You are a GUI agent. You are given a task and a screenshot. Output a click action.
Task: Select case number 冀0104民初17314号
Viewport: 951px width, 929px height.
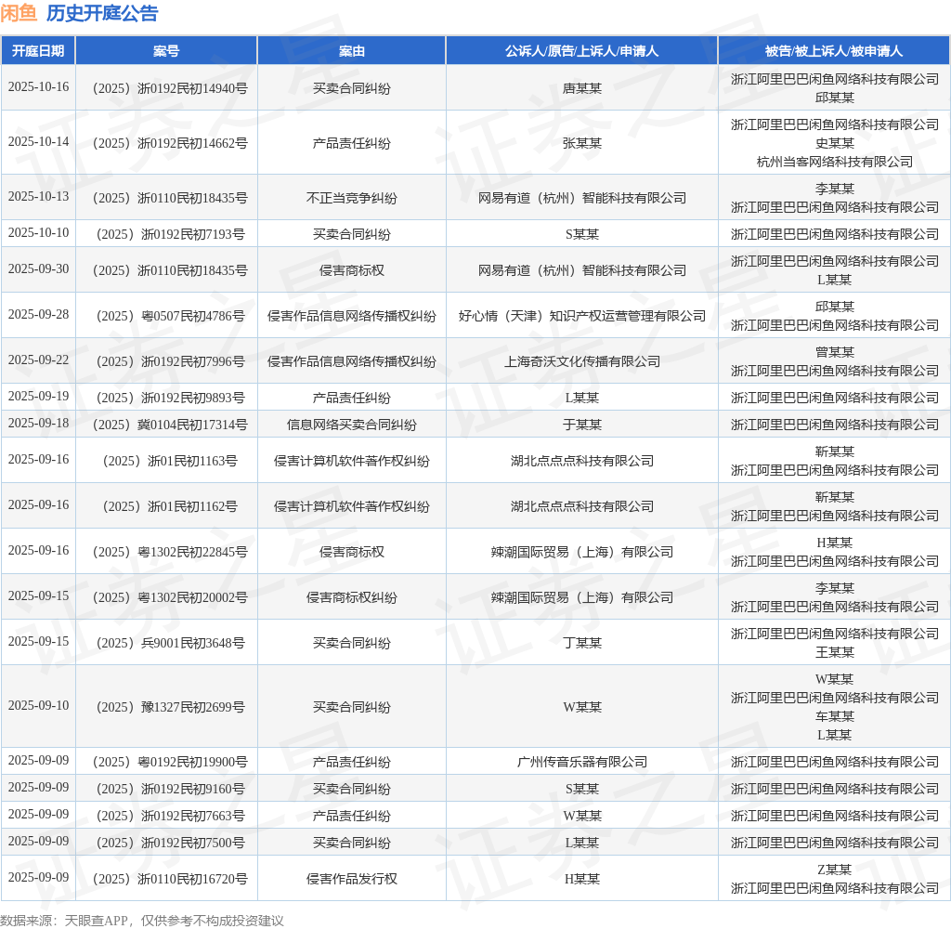tap(170, 425)
